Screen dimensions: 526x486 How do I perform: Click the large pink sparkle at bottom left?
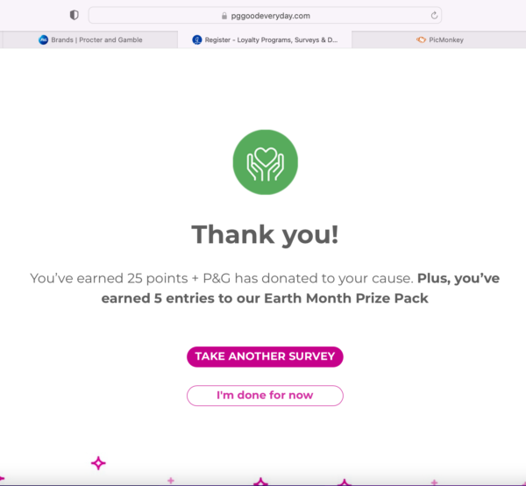(x=99, y=462)
